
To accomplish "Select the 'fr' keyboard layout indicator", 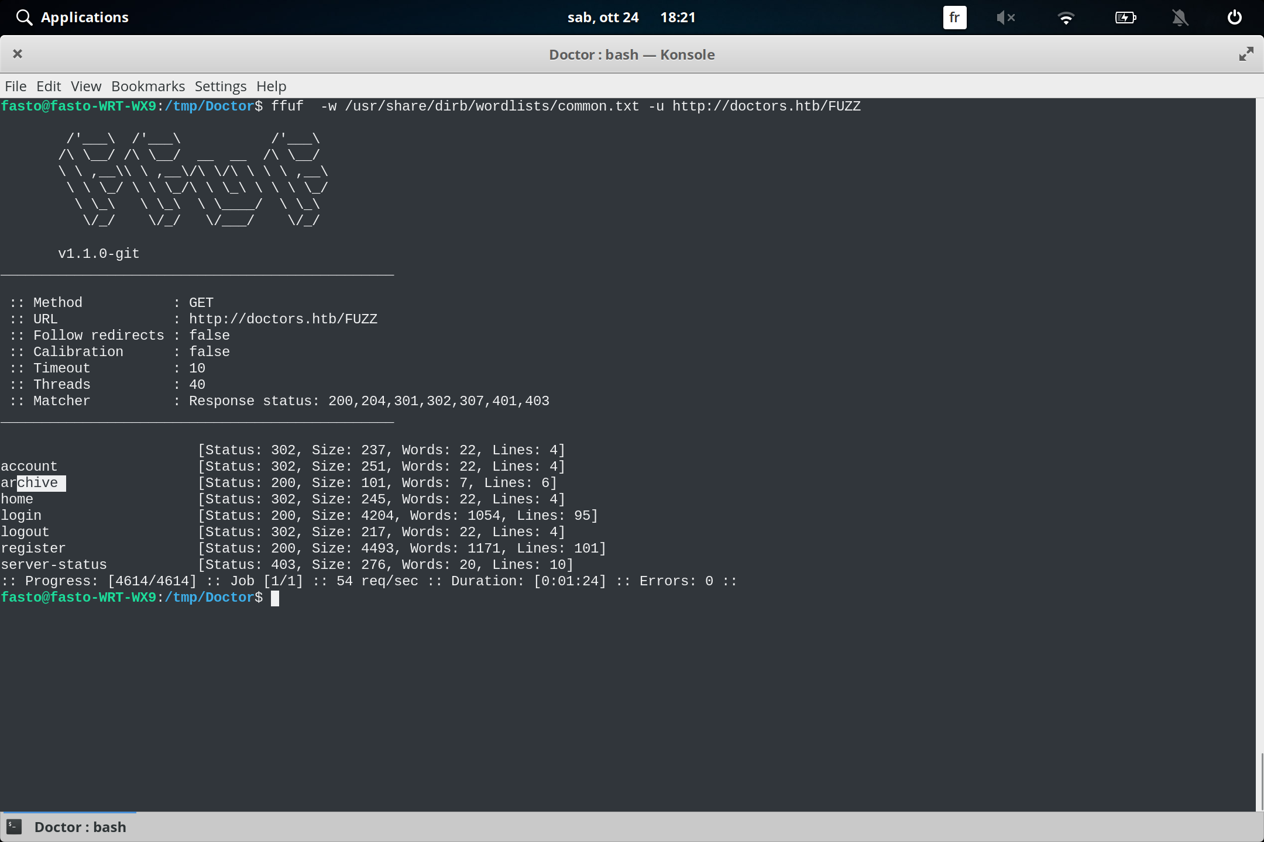I will 954,18.
